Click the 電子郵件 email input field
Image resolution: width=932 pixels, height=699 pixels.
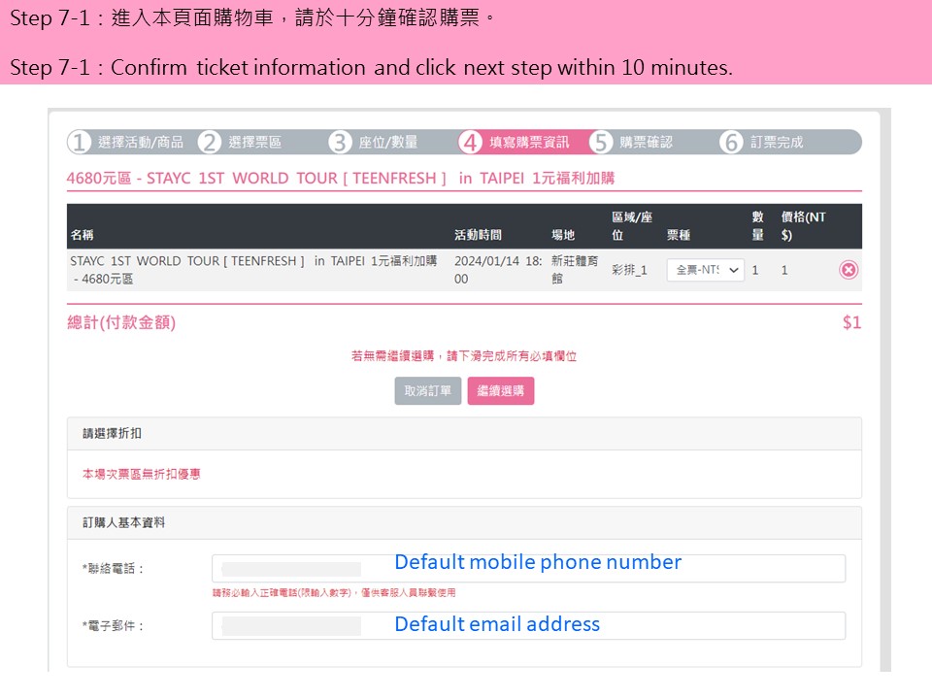[x=528, y=626]
